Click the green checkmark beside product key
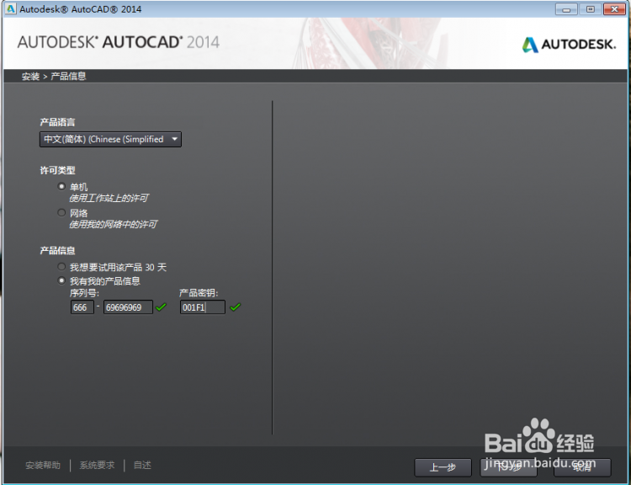631x485 pixels. (x=236, y=307)
